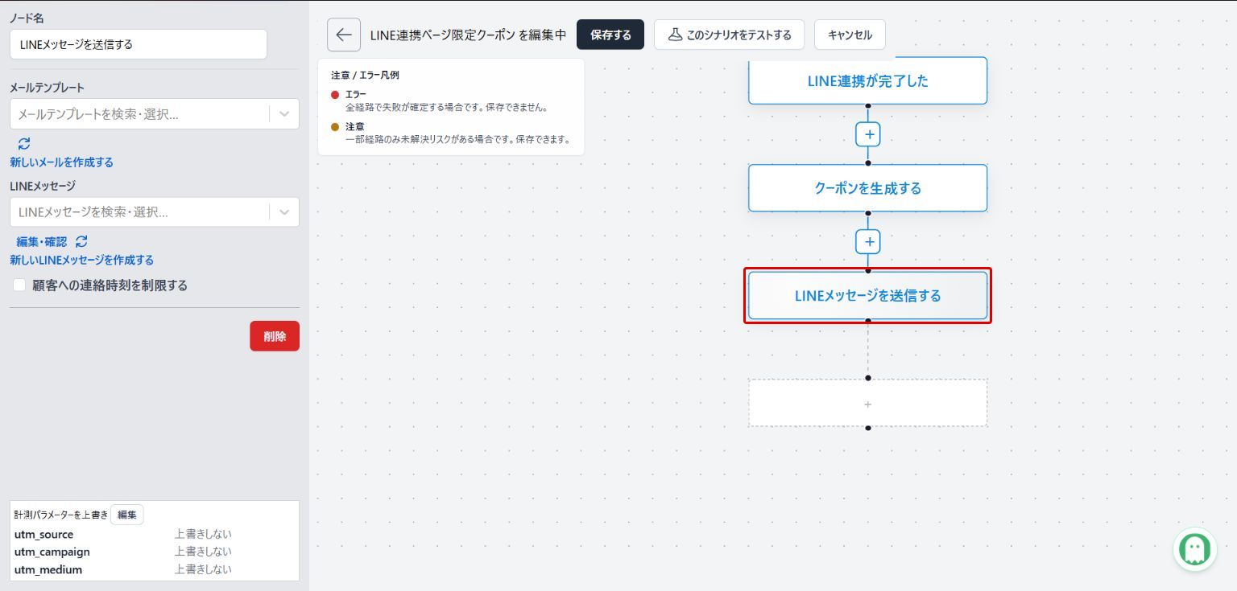This screenshot has height=591, width=1237.
Task: Click the back arrow button
Action: coord(344,35)
